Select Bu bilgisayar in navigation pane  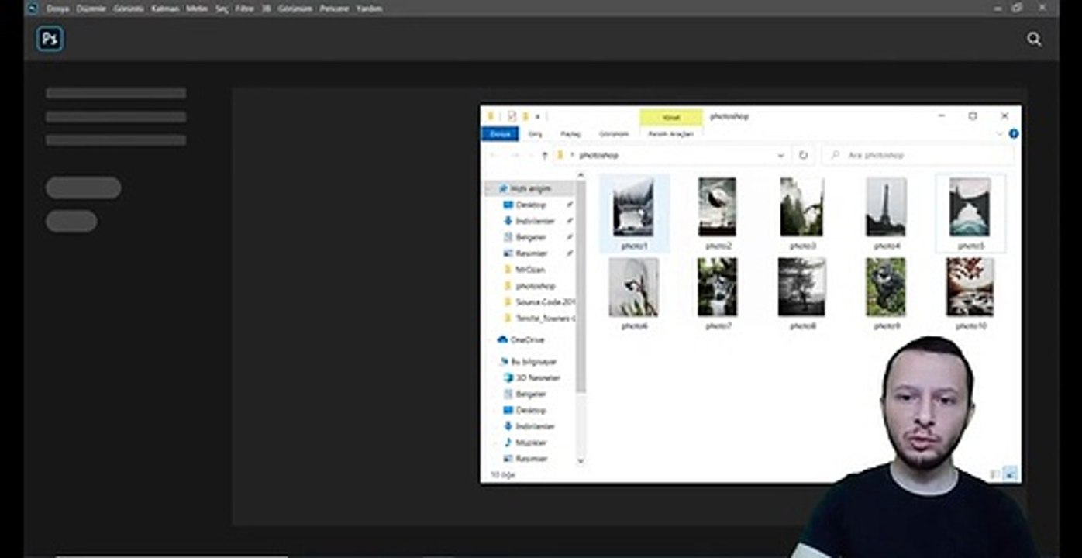533,361
